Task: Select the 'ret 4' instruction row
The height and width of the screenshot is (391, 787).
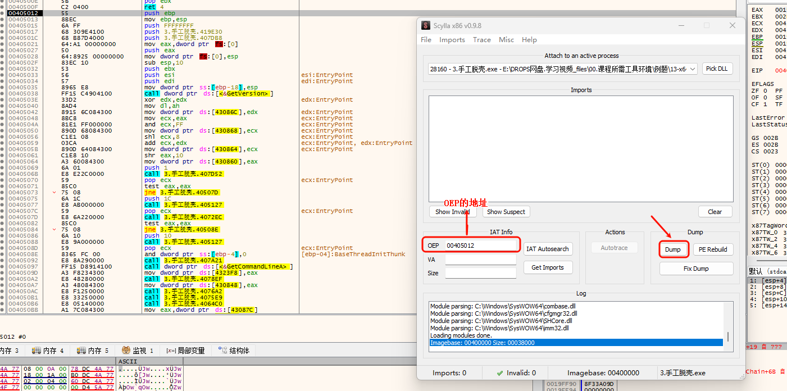Action: 154,7
